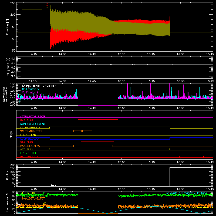Click the 15:15 time label under modulation plot
Image resolution: width=216 pixels, height=216 pixels.
pos(151,108)
